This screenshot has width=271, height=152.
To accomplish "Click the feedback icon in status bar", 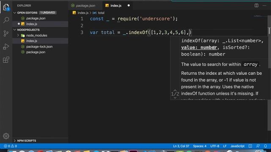I will tap(258, 146).
